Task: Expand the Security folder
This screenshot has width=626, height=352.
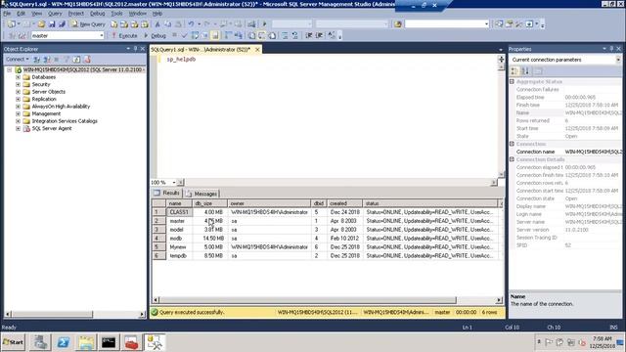Action: pyautogui.click(x=18, y=85)
